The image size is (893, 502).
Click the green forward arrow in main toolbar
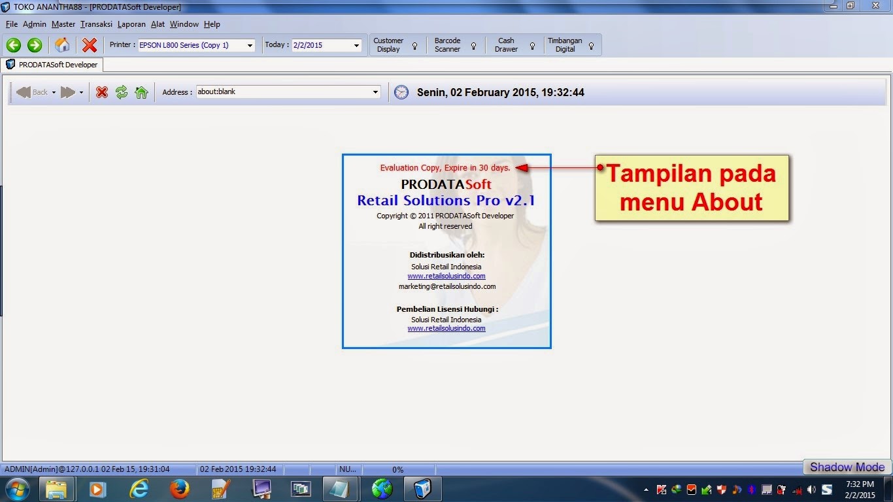pos(35,45)
